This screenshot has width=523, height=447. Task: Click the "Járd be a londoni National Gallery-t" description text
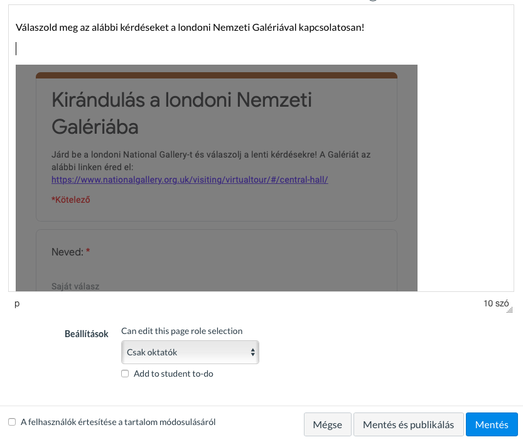tap(211, 161)
